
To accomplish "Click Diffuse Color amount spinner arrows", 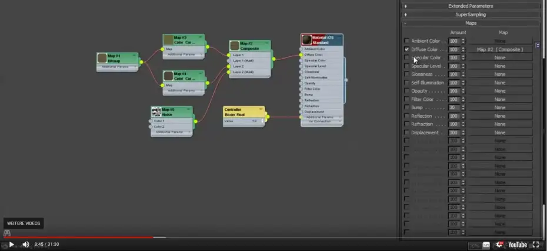I will (463, 49).
